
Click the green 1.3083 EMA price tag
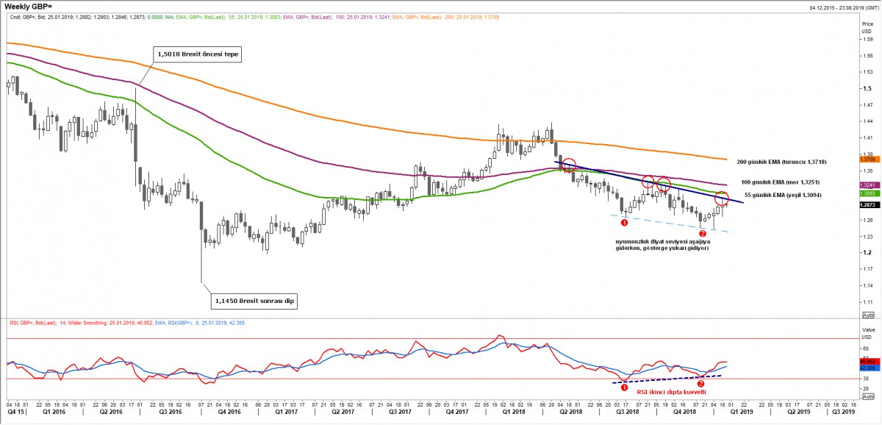coord(867,193)
